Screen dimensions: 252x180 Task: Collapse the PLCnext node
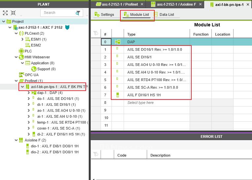click(x=16, y=33)
